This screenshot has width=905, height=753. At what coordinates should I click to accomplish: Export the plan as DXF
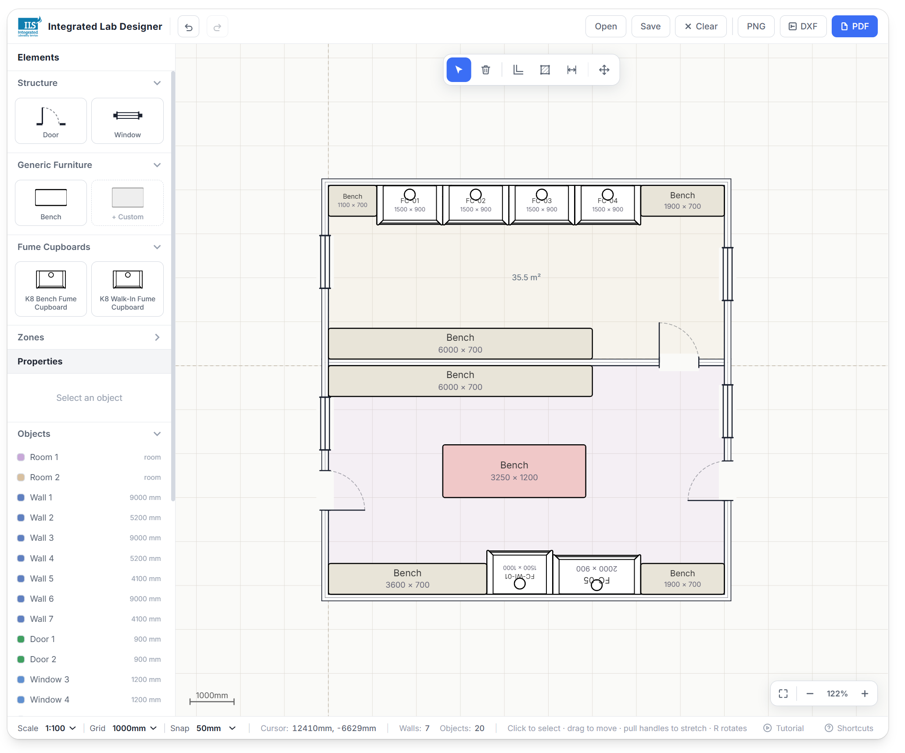tap(803, 26)
